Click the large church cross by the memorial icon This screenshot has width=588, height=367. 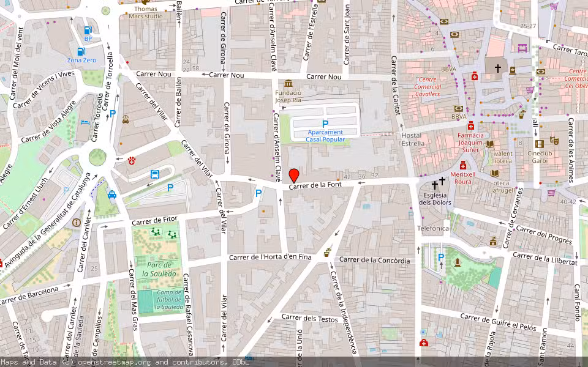[x=497, y=68]
